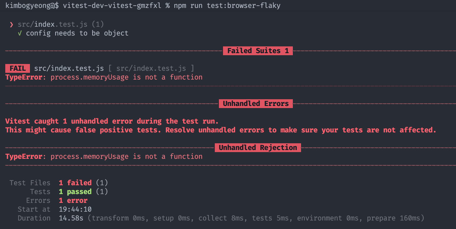Click the green checkmark before config test
The height and width of the screenshot is (229, 456).
[x=20, y=33]
